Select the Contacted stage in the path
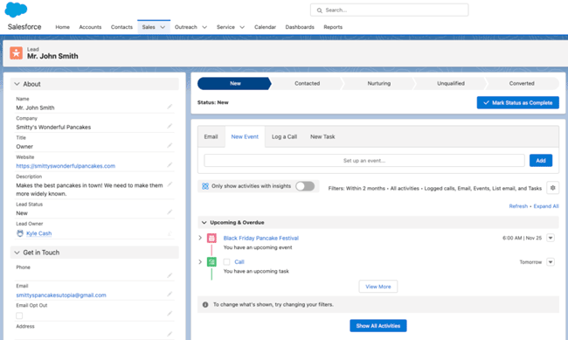This screenshot has width=568, height=340. tap(307, 83)
